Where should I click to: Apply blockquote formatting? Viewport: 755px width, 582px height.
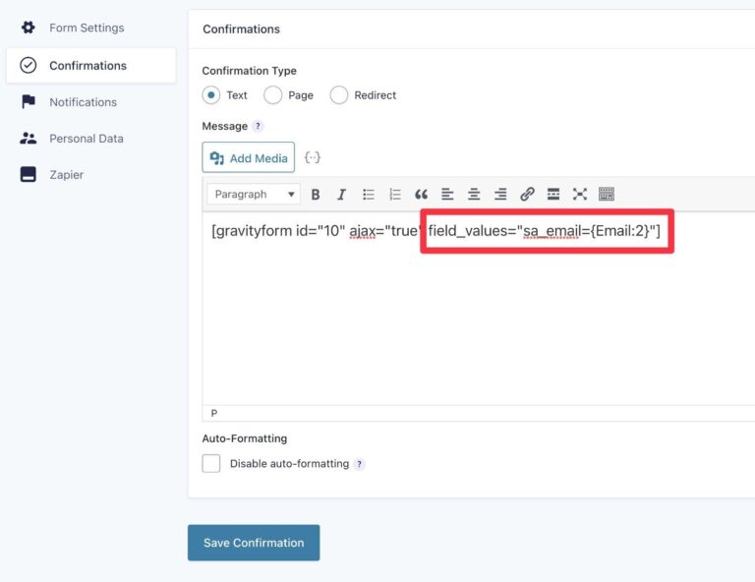[x=422, y=195]
